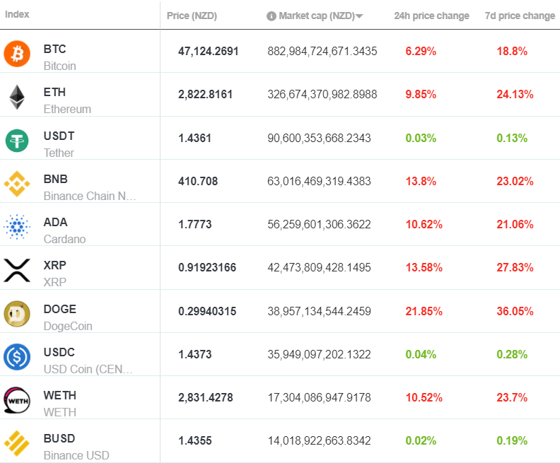Select the Binance USD name label

(76, 455)
